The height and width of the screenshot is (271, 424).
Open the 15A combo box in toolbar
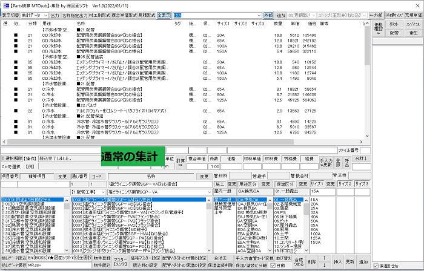pos(217,15)
